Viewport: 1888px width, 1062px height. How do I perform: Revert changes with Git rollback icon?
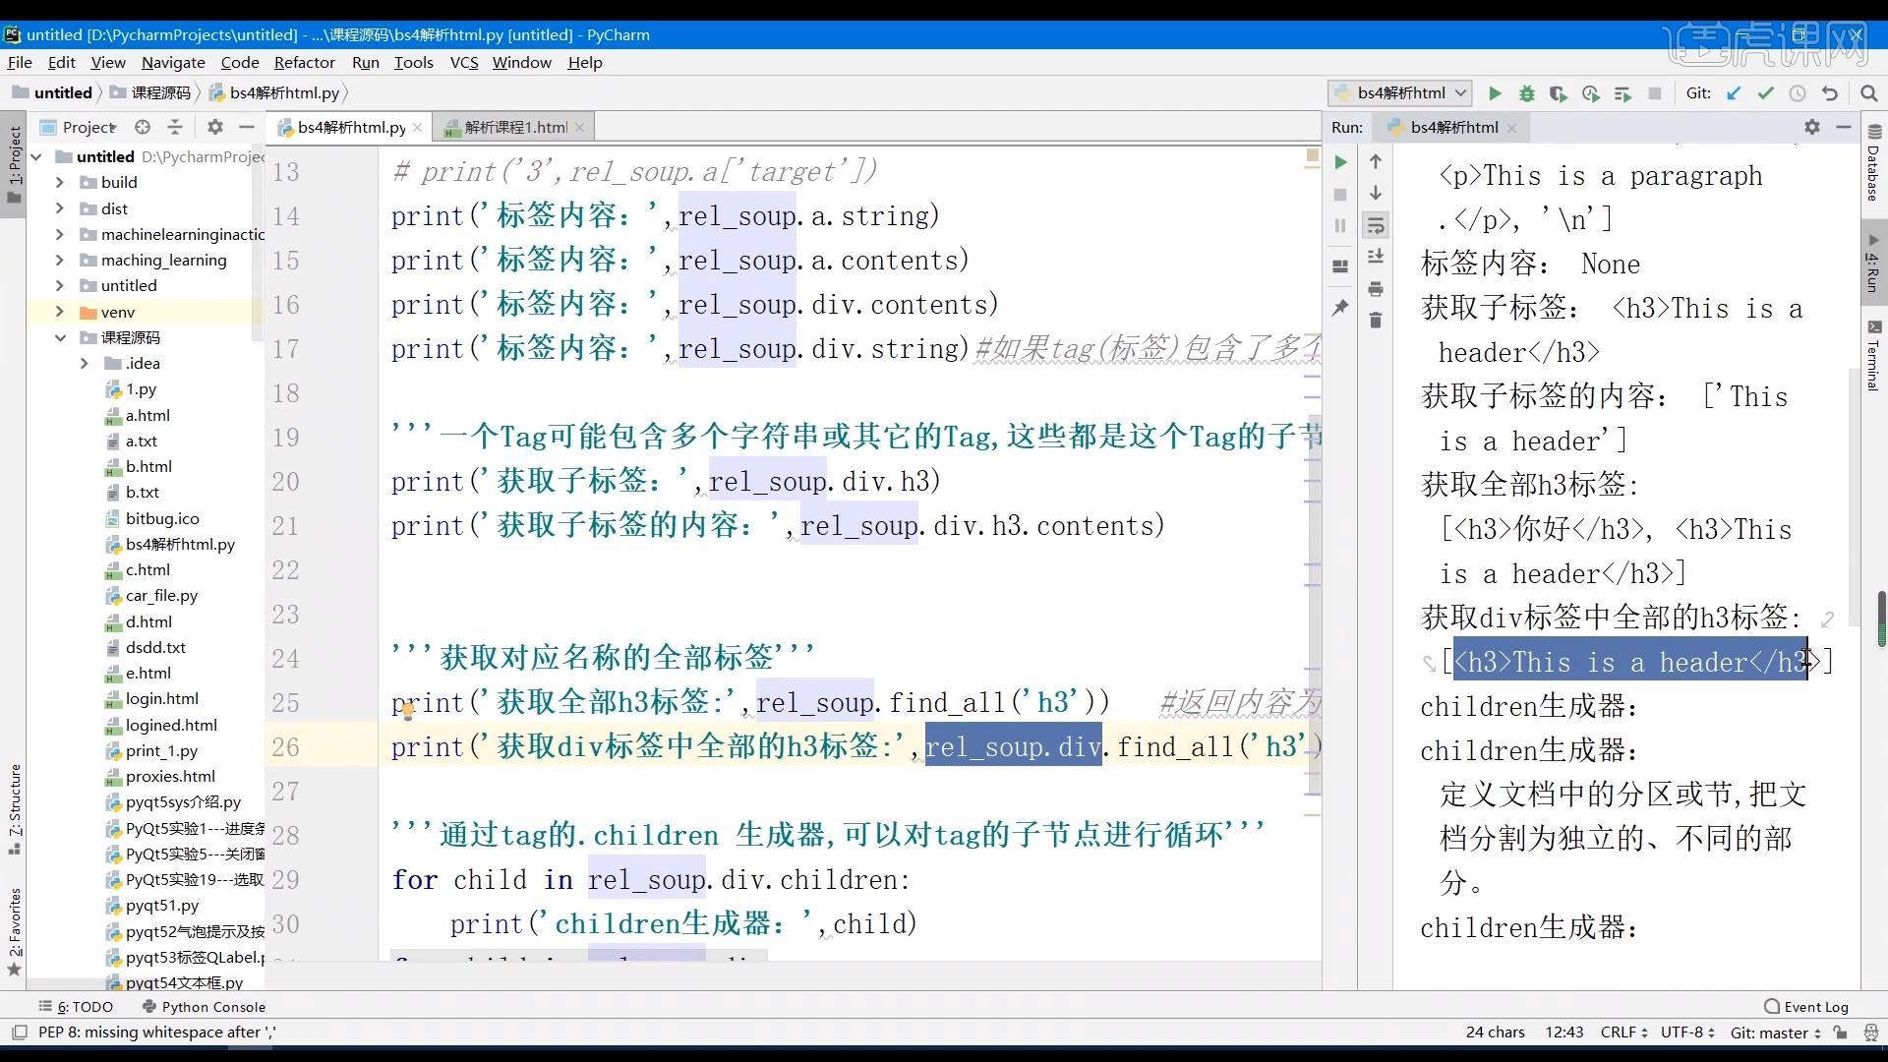click(x=1830, y=93)
